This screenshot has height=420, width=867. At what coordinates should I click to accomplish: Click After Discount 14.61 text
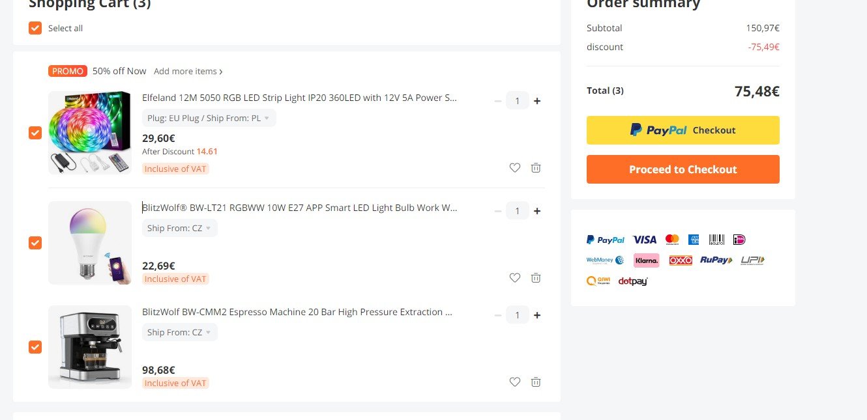180,152
